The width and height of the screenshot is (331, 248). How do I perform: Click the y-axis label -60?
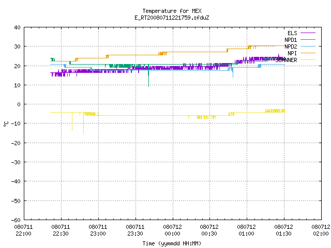16,220
